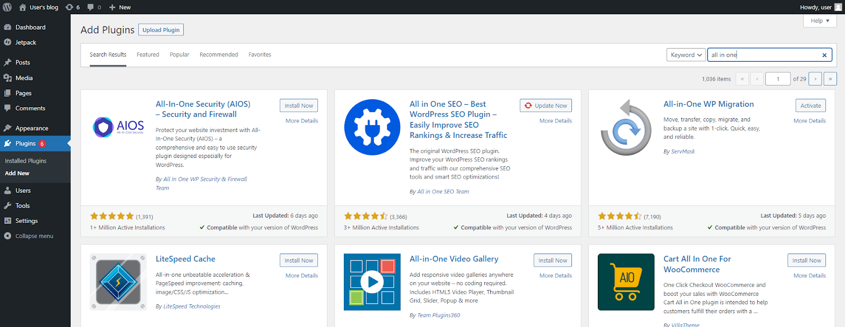Collapse the sidebar menu

coord(35,236)
